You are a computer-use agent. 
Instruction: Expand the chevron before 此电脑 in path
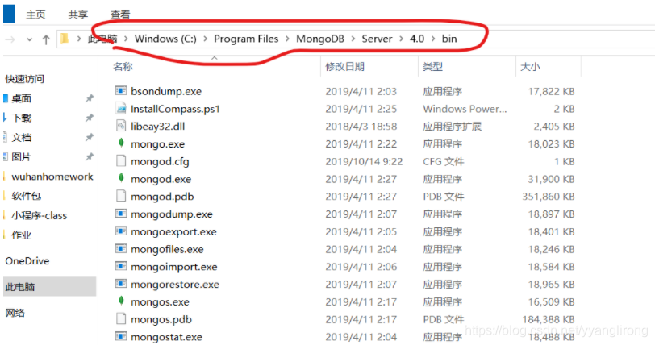tap(78, 39)
